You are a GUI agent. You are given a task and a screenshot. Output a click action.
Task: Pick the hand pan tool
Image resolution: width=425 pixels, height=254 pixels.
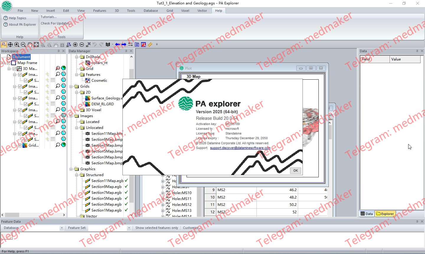point(30,45)
